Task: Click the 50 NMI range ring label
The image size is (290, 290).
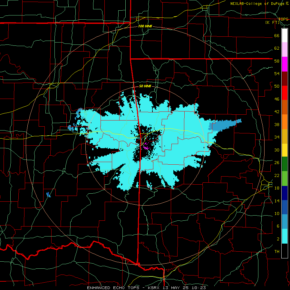Action: (x=145, y=86)
